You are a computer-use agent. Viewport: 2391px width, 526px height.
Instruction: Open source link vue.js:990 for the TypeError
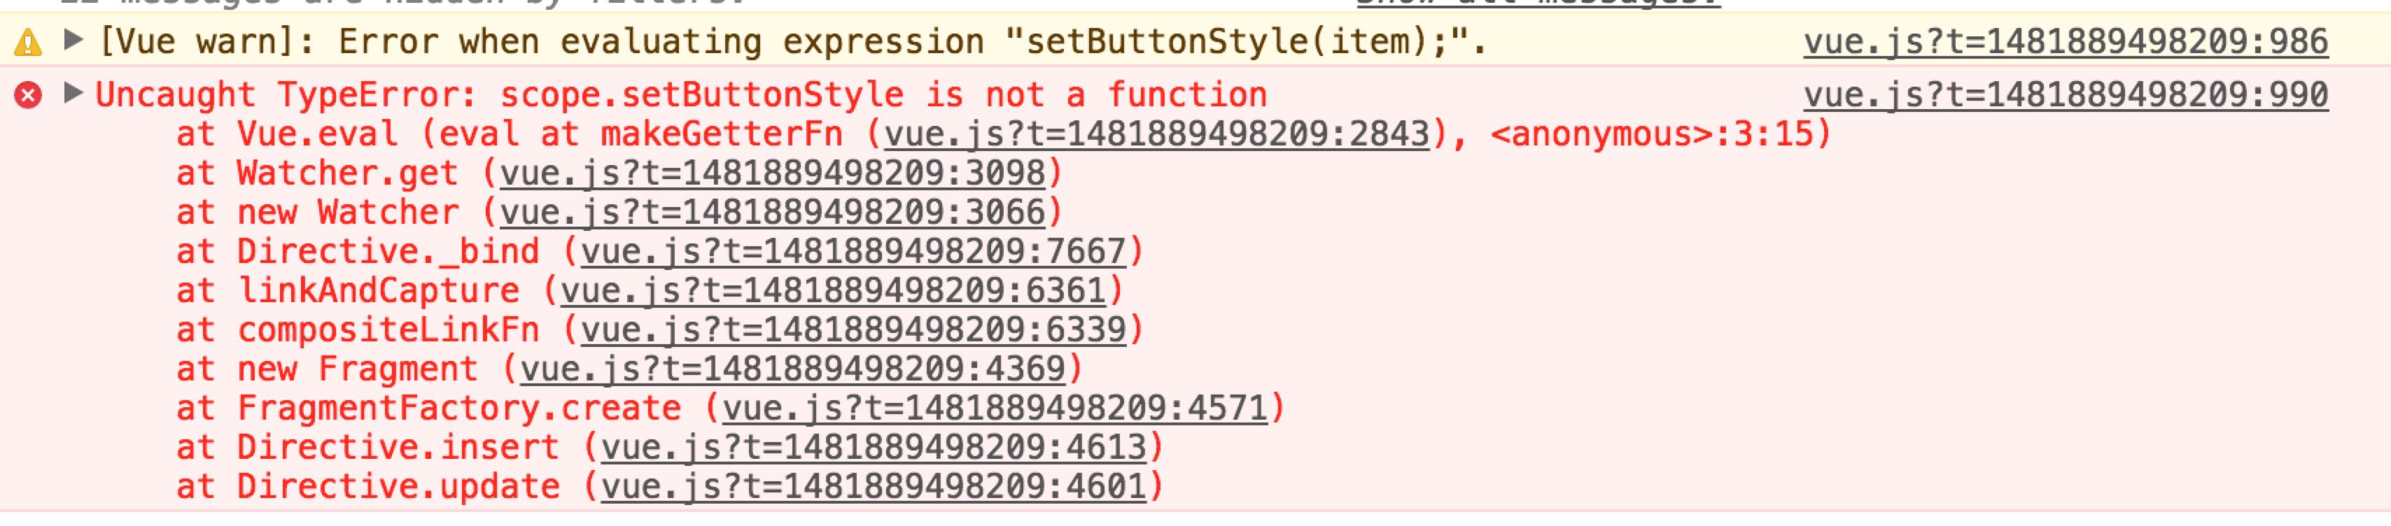point(2066,94)
